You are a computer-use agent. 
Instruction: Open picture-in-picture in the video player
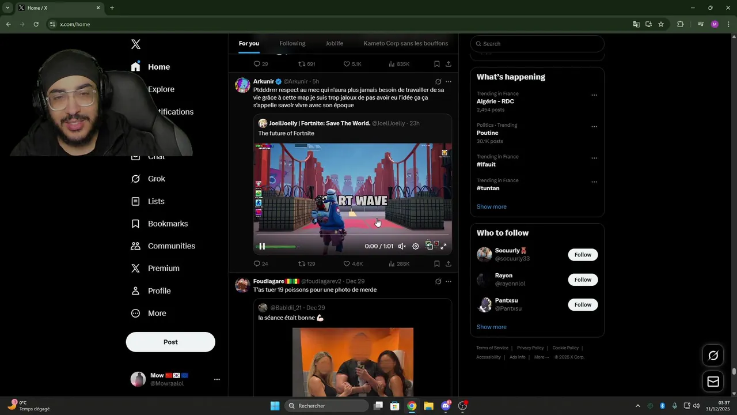[x=430, y=246]
